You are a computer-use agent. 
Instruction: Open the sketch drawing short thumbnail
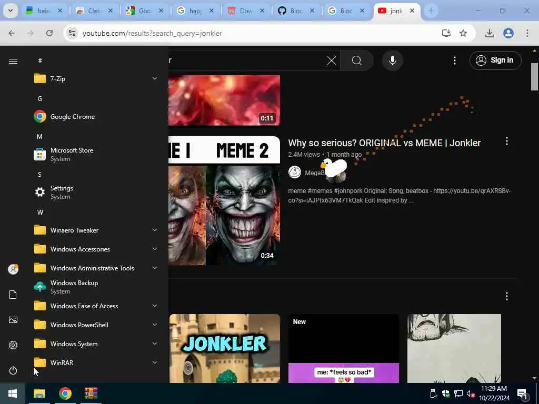[x=454, y=348]
